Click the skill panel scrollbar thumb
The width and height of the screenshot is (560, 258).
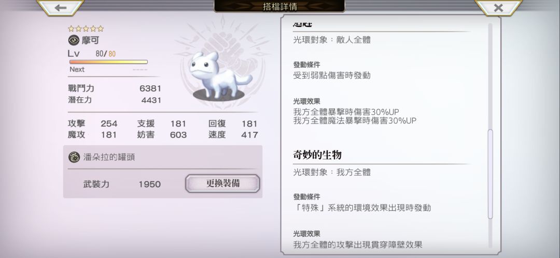click(490, 174)
